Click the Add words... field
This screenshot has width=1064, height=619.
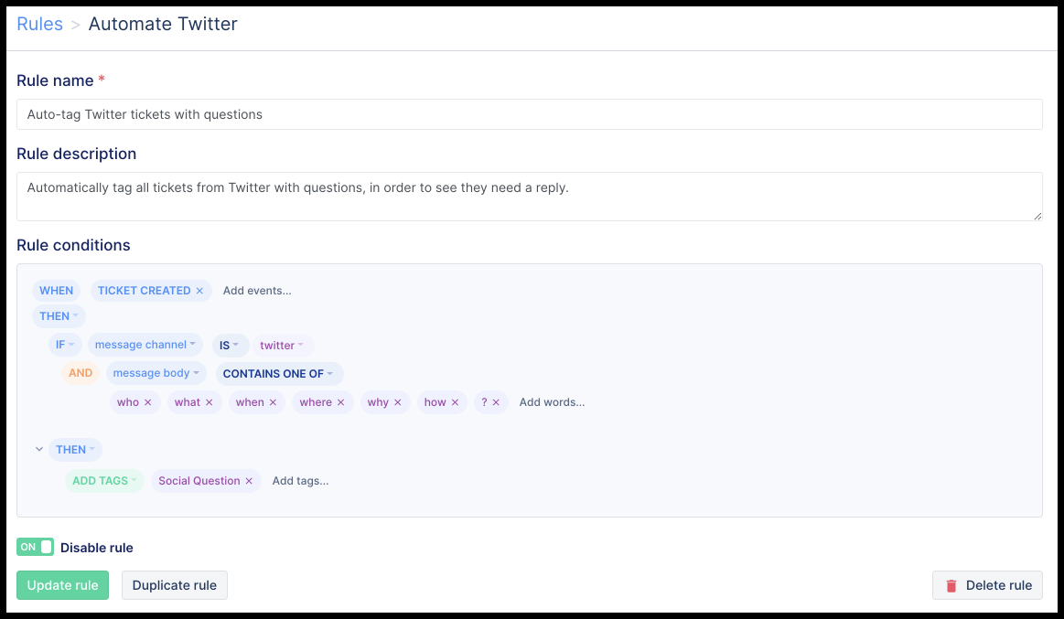(x=552, y=402)
